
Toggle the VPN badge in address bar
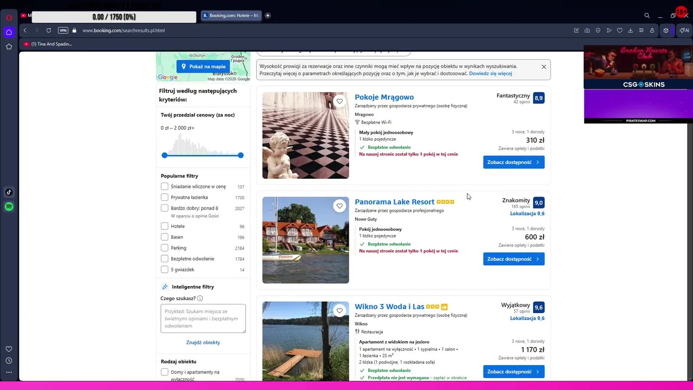tap(63, 30)
